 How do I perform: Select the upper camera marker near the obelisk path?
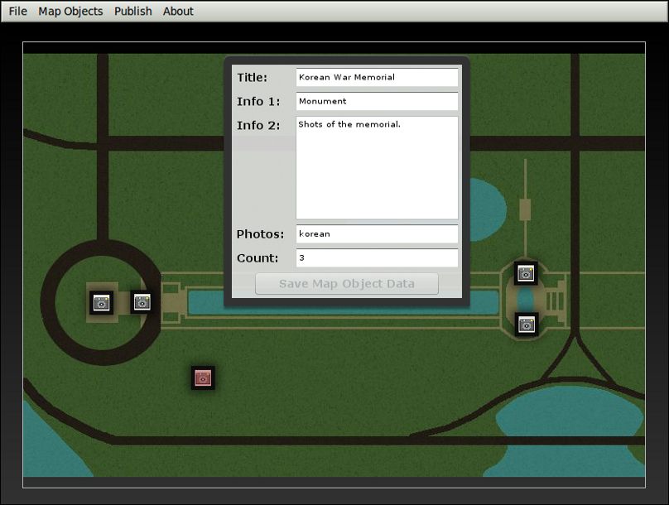point(526,273)
